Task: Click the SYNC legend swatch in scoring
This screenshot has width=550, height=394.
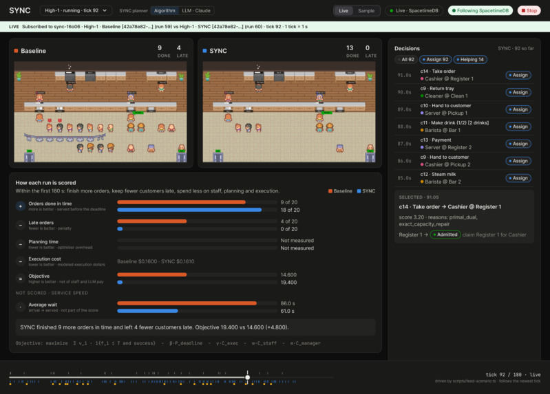Action: point(359,191)
